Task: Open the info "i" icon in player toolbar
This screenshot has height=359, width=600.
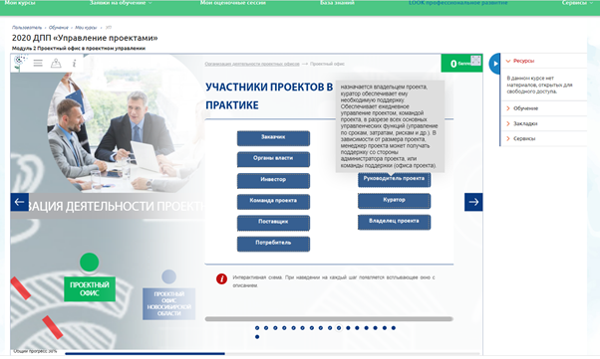Action: click(x=74, y=63)
